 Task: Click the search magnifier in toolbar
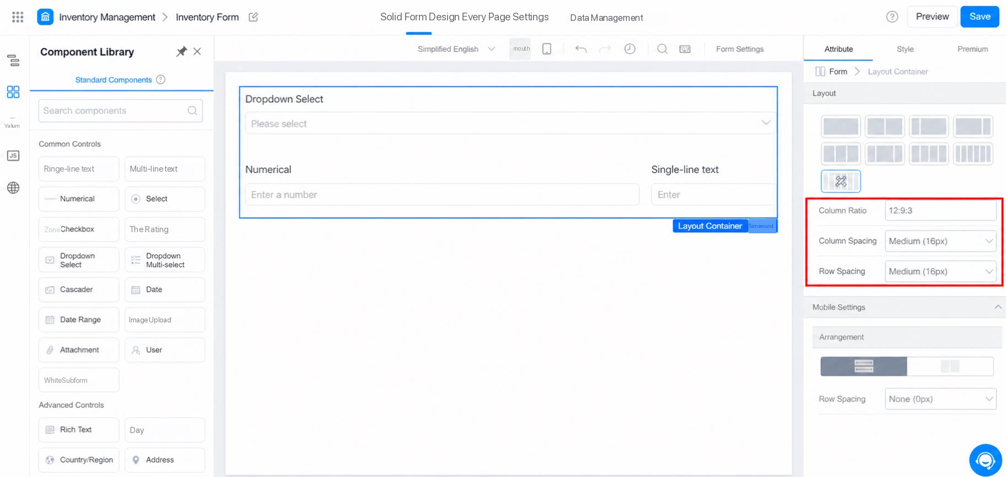coord(662,49)
